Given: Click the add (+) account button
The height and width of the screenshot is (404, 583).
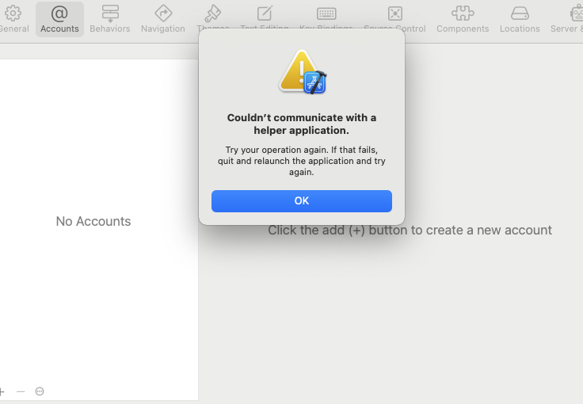Looking at the screenshot, I should tap(2, 391).
